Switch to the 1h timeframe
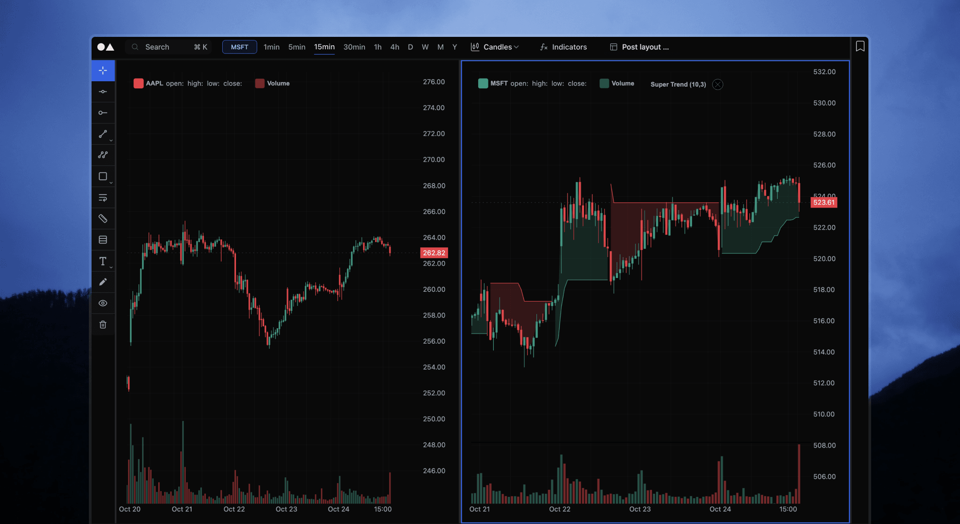The width and height of the screenshot is (960, 524). click(377, 47)
